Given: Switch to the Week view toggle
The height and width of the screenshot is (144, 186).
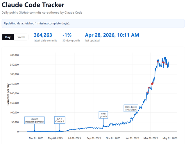Looking at the screenshot, I should (21, 37).
